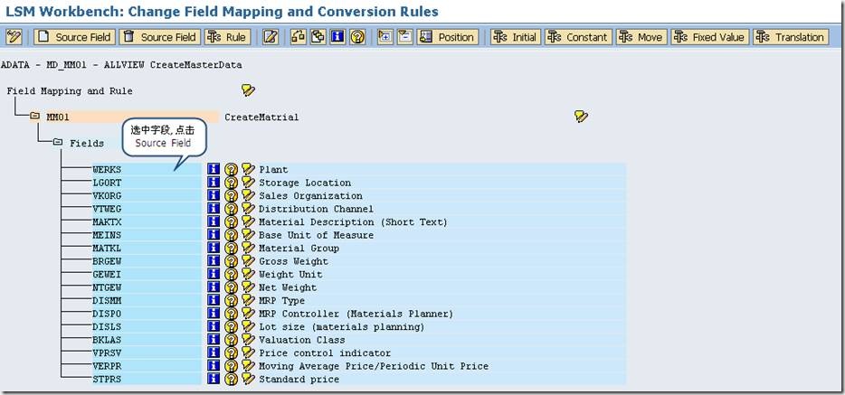Click the Constant rule button

pyautogui.click(x=578, y=37)
